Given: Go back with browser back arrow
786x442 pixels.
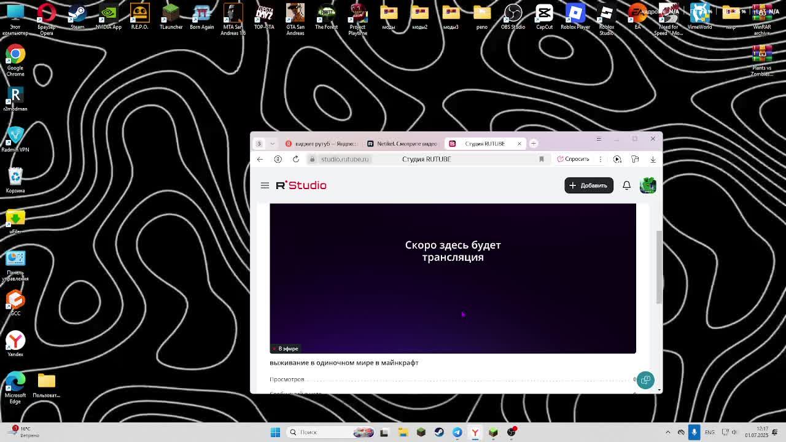Looking at the screenshot, I should tap(260, 159).
